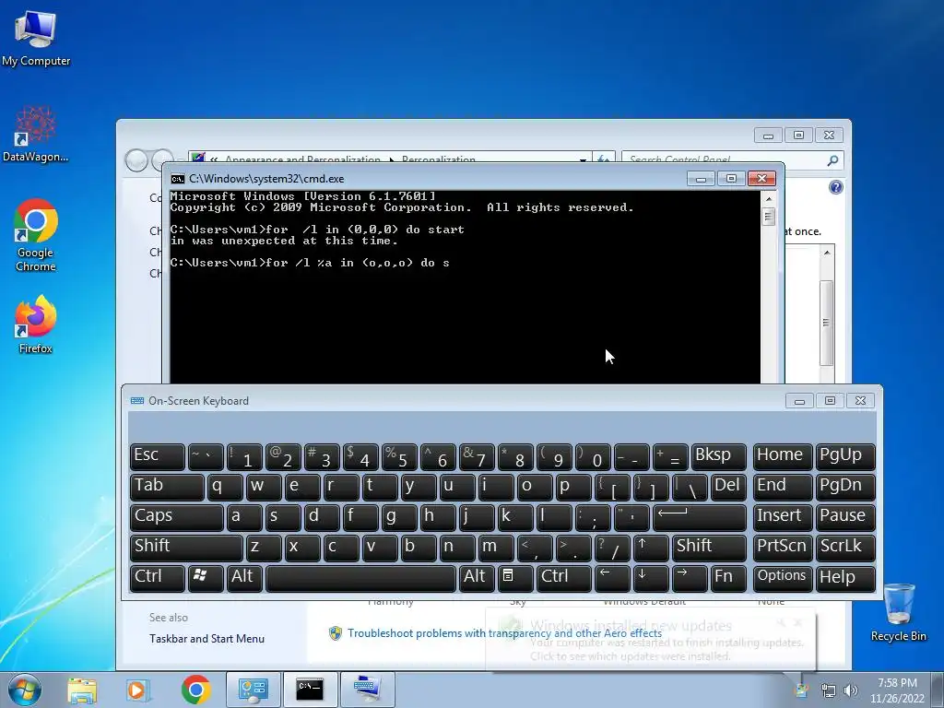
Task: Switch to cmd.exe taskbar button
Action: pos(310,690)
